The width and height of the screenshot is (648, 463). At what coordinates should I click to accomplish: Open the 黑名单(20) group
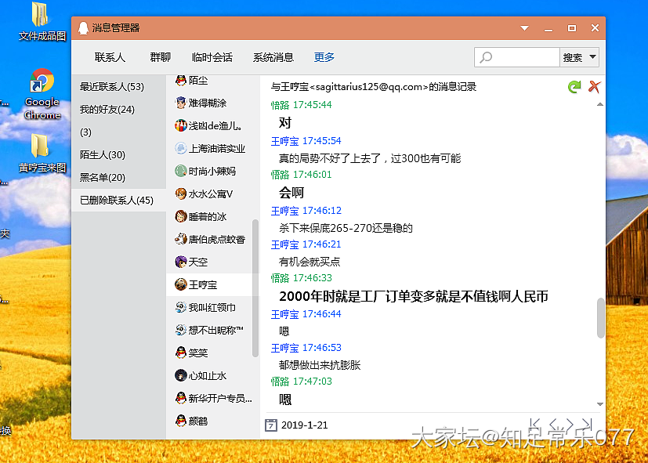tap(103, 177)
